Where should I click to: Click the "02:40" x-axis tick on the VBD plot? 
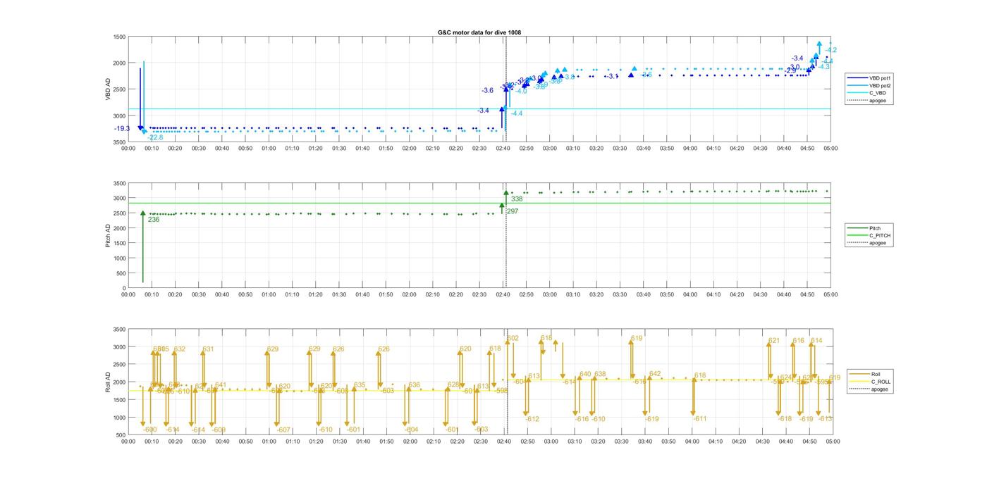[x=503, y=149]
